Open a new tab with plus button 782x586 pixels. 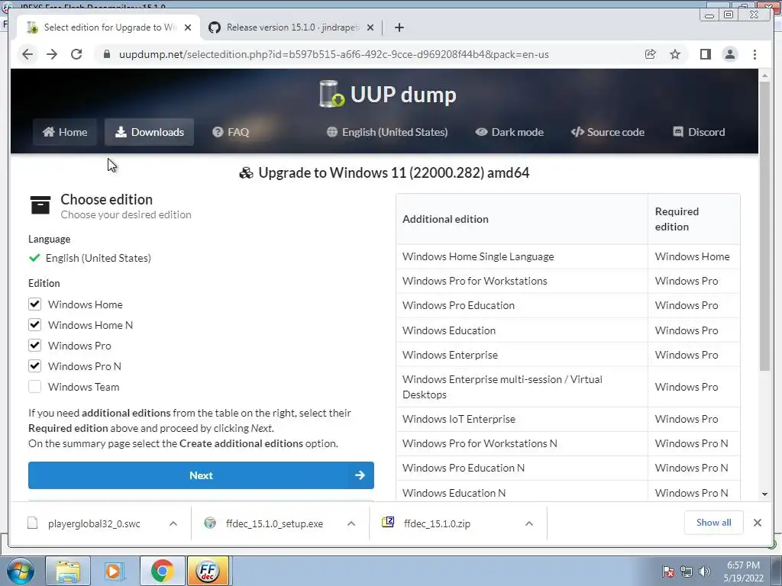399,27
